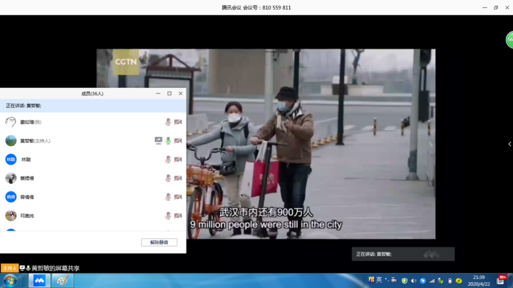Click the screen-share icon beside 黄哲敏
Screen dimensions: 513x288
click(x=158, y=141)
